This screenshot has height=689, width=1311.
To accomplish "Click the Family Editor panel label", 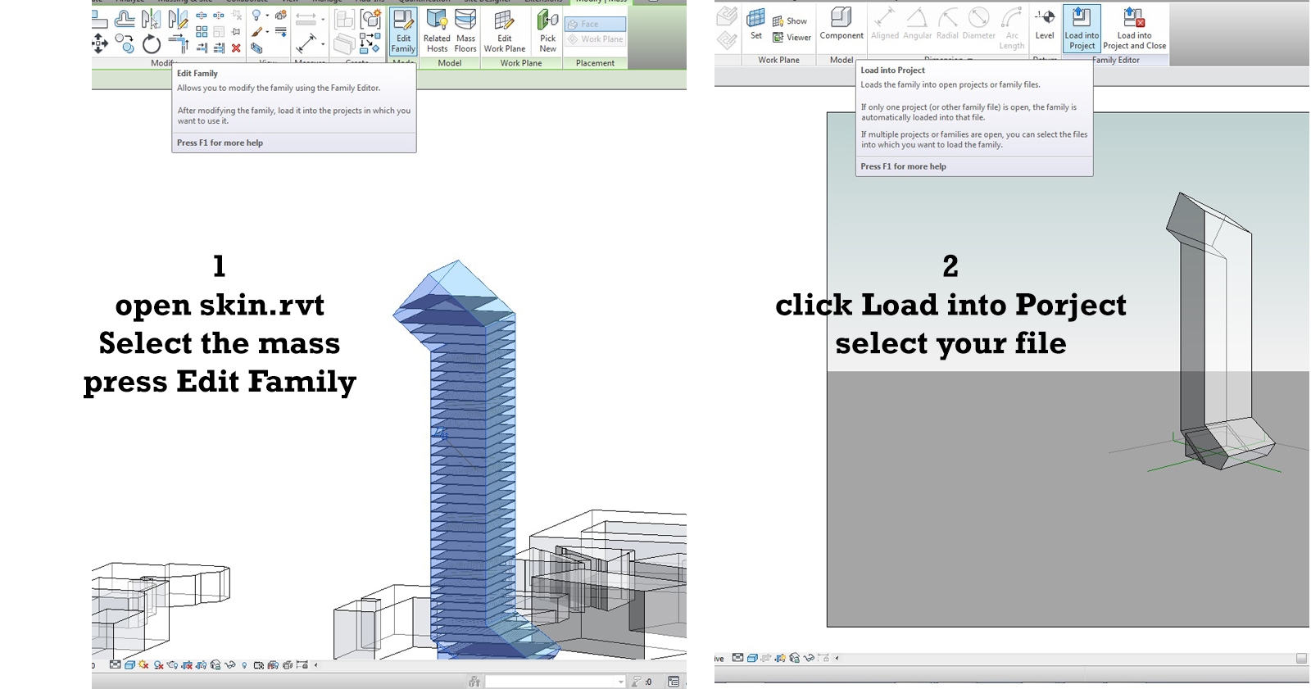I will point(1116,60).
